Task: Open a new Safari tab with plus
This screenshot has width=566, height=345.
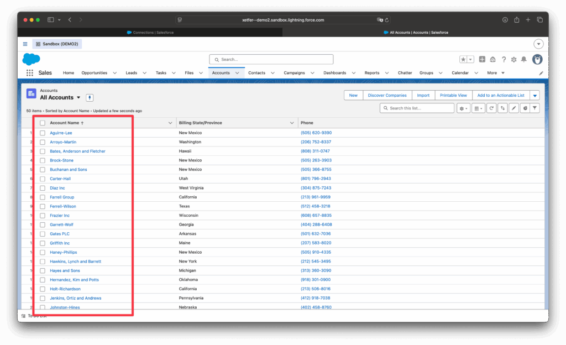Action: click(x=528, y=20)
